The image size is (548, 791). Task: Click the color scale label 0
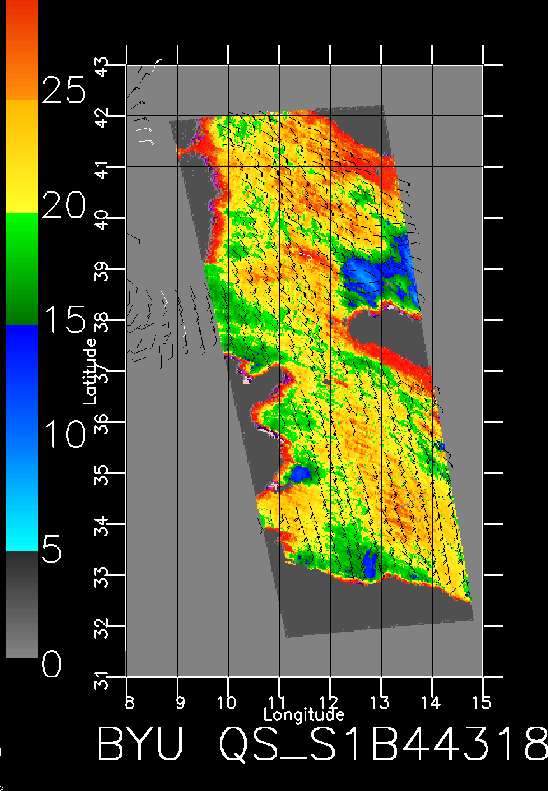click(52, 664)
